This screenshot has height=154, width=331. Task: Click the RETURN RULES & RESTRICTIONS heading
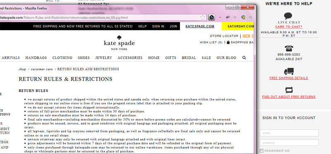[65, 79]
